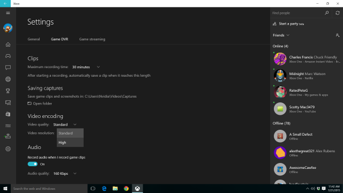343x193 pixels.
Task: Open Maximum recording time dropdown
Action: click(86, 67)
